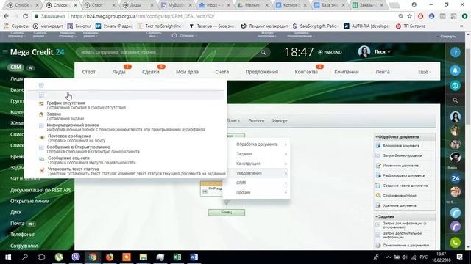Open the 'Леся' user menu
This screenshot has width=471, height=264.
[x=382, y=52]
